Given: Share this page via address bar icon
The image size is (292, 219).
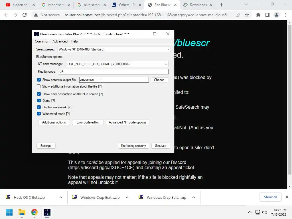Looking at the screenshot, I should coord(238,15).
